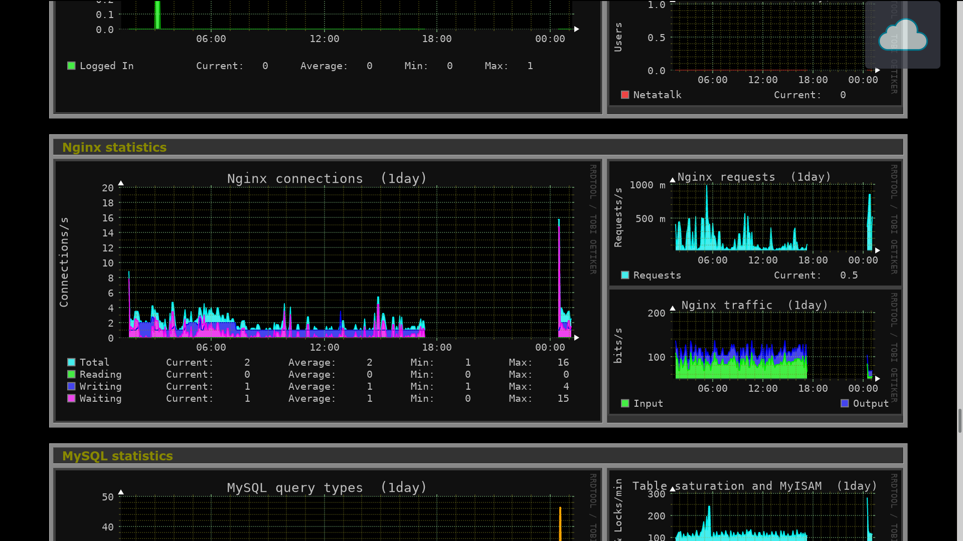Click the green Input legend swatch
The width and height of the screenshot is (963, 541).
[625, 403]
